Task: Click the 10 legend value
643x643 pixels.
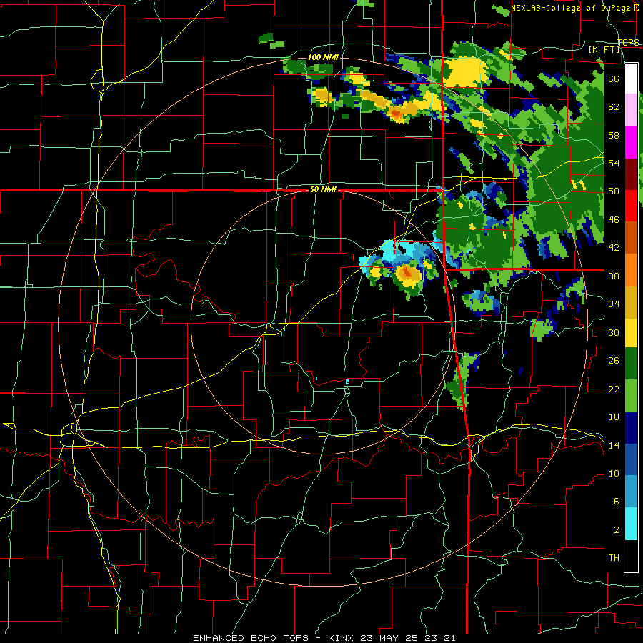Action: (614, 473)
